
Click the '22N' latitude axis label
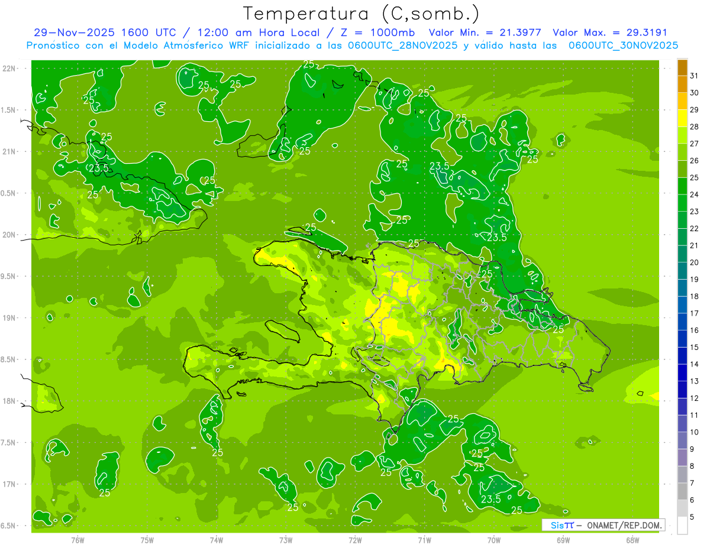point(10,69)
